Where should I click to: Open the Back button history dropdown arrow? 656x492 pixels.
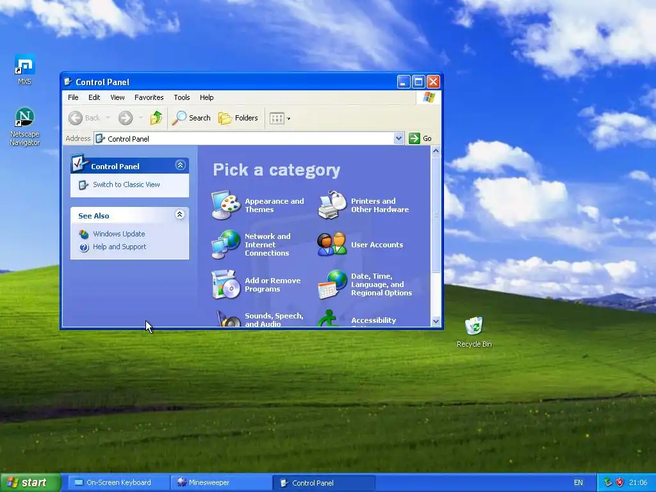point(108,118)
